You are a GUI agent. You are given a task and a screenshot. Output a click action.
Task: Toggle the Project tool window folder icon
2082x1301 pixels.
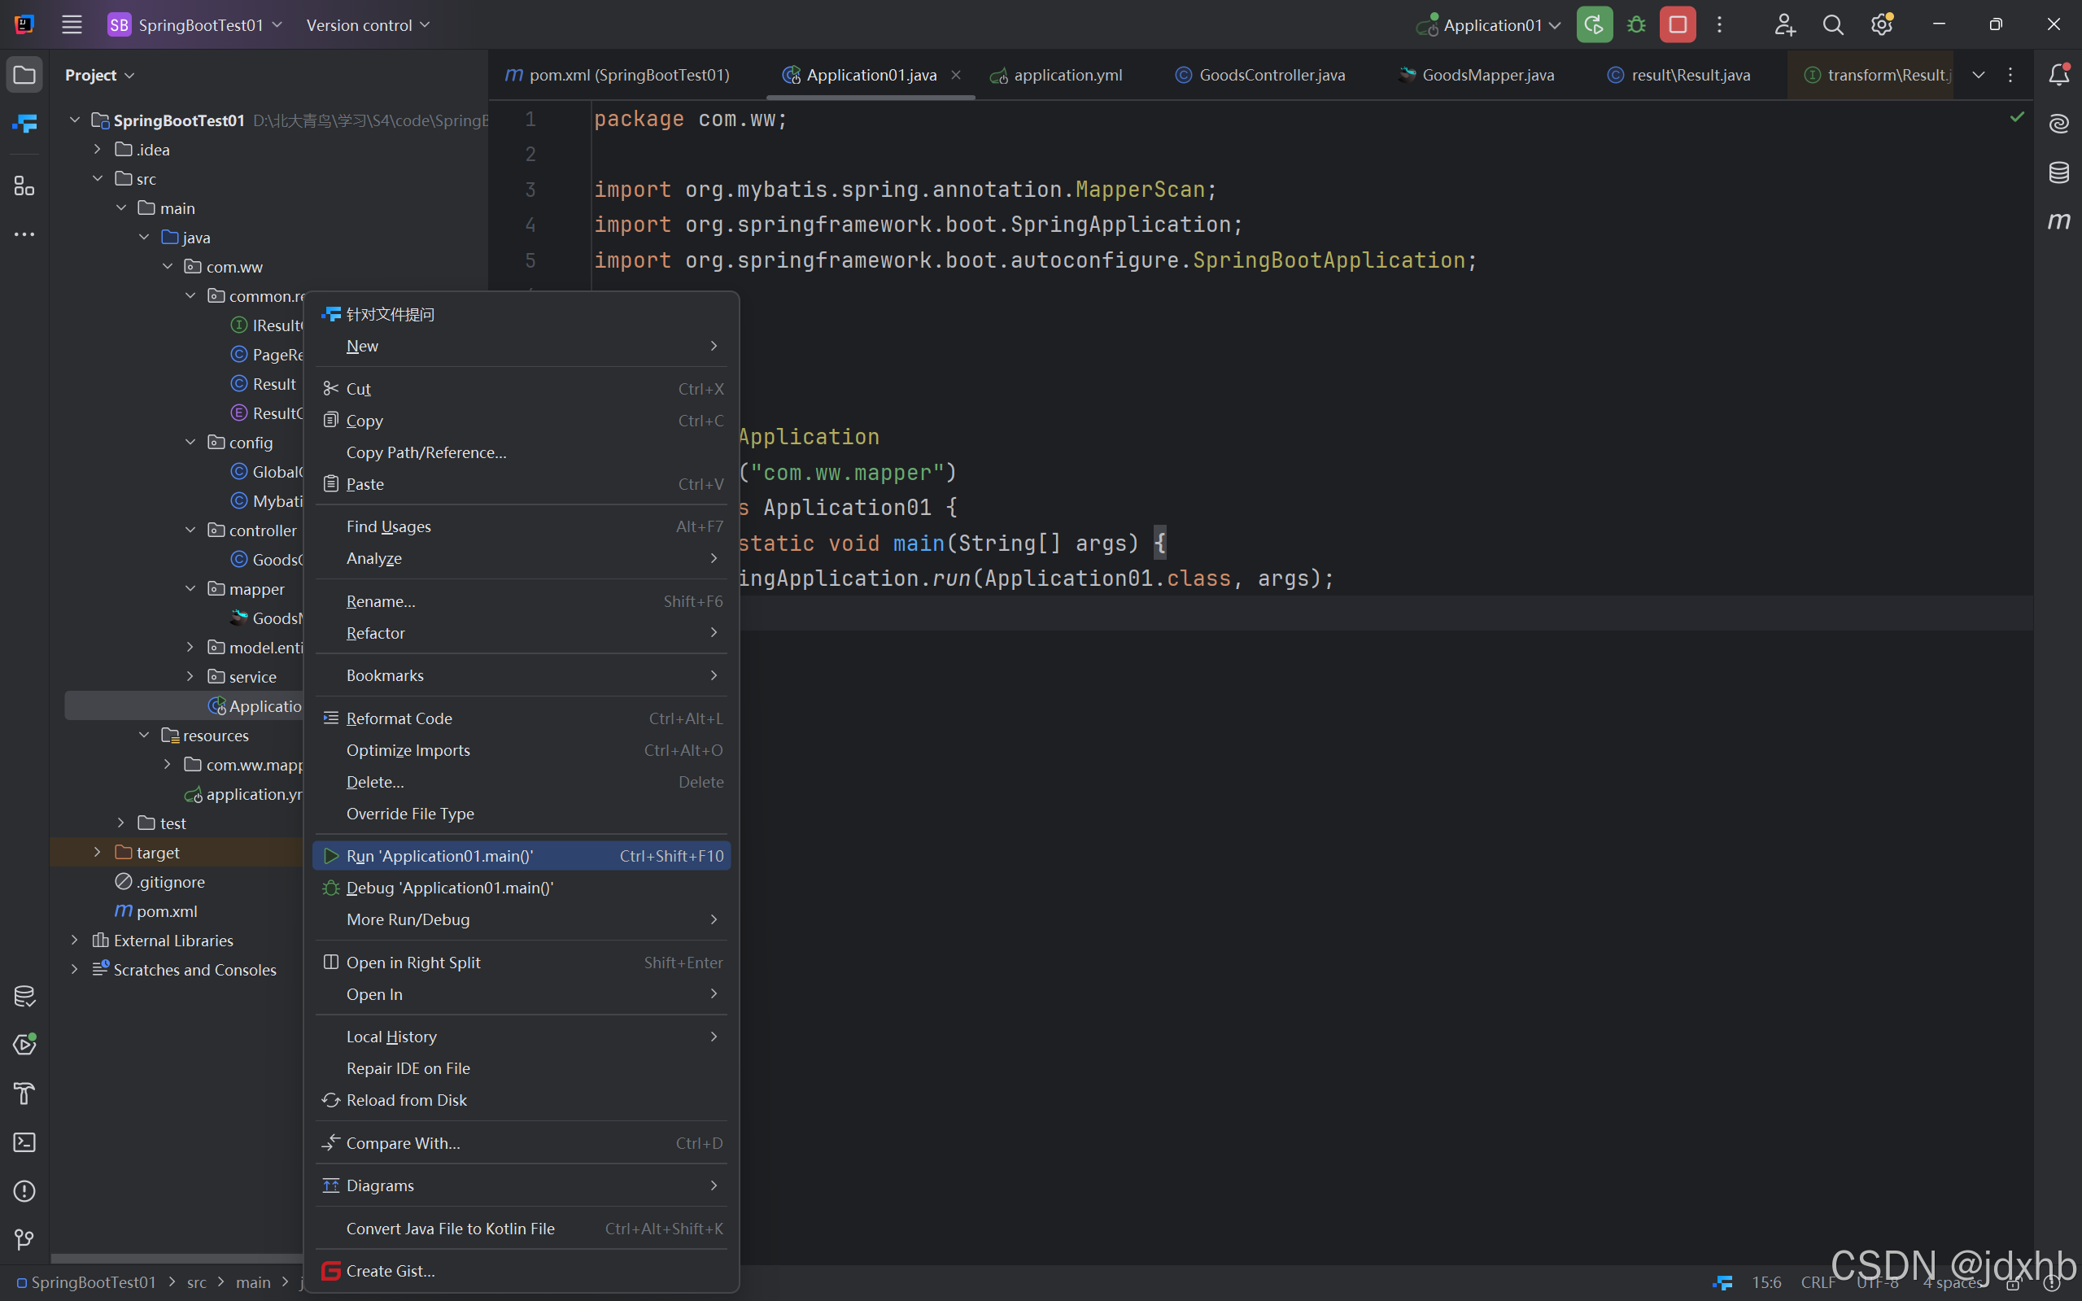[24, 75]
